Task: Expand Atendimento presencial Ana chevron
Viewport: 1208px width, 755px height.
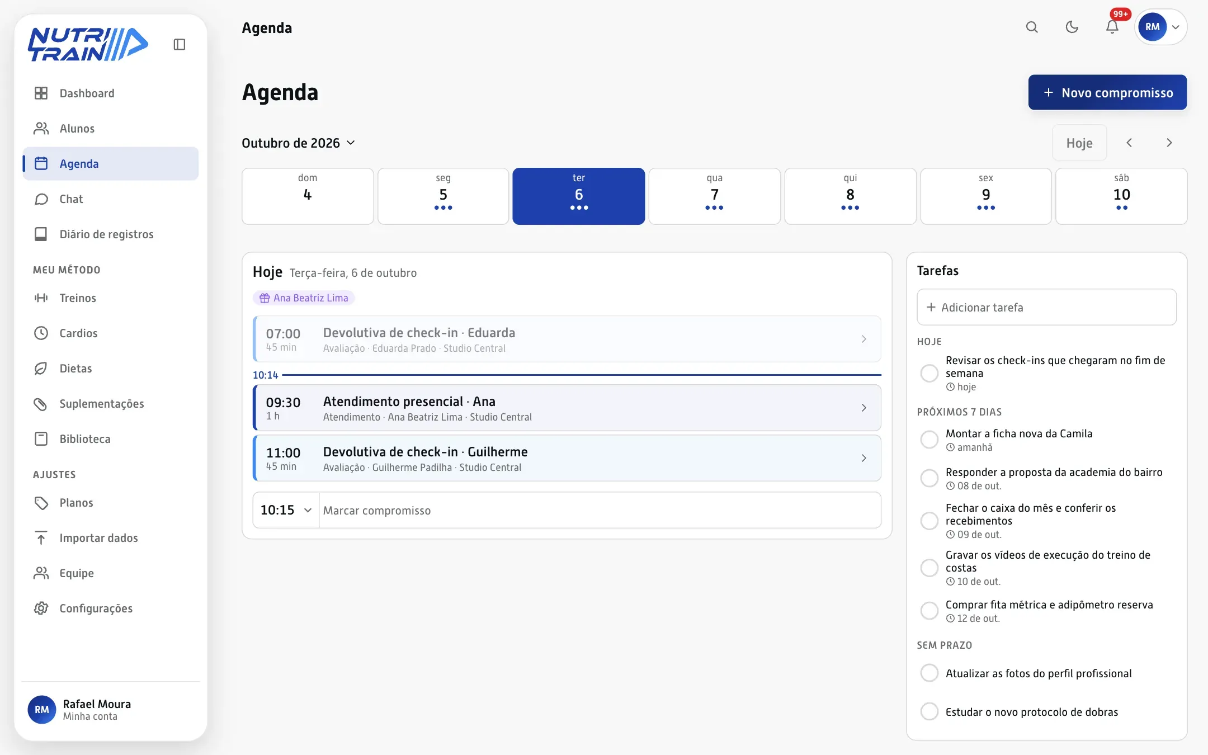Action: (x=864, y=408)
